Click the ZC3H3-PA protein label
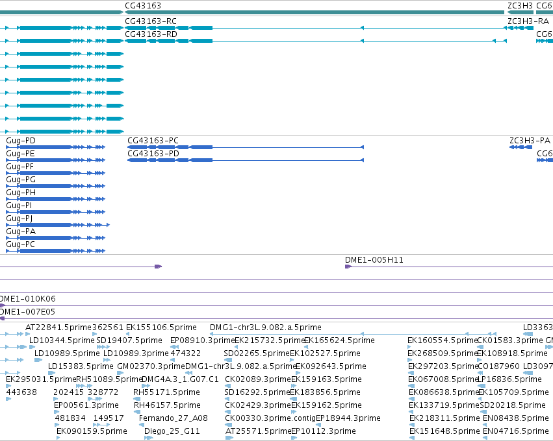Screen dimensions: 553x441 point(530,141)
